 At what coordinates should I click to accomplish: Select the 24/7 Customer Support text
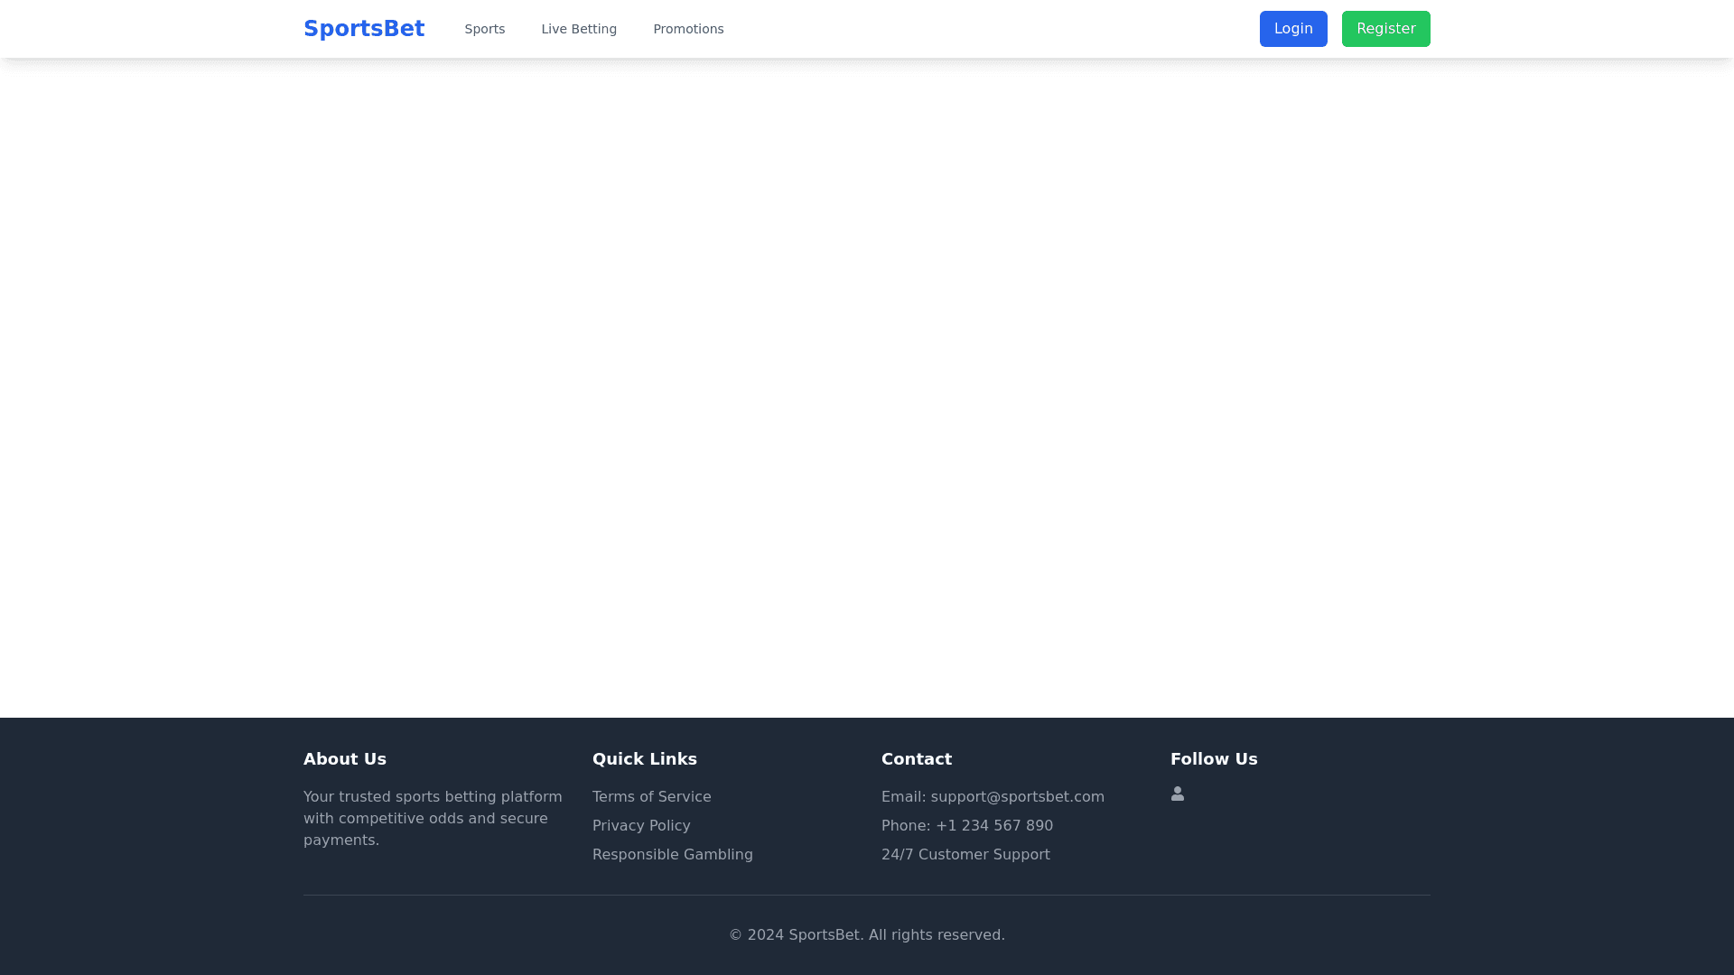coord(965,854)
